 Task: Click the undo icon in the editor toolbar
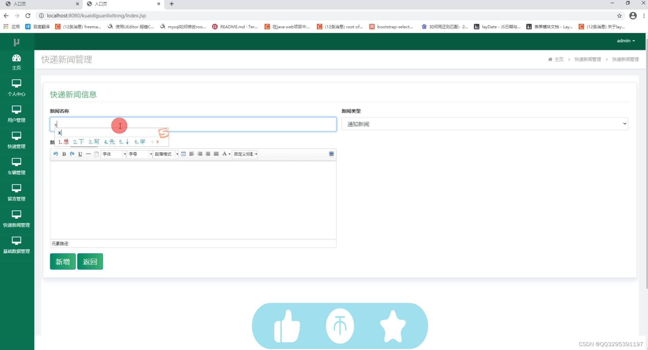pyautogui.click(x=56, y=154)
